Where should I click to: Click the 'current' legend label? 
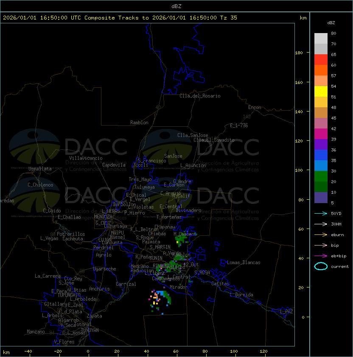click(340, 267)
